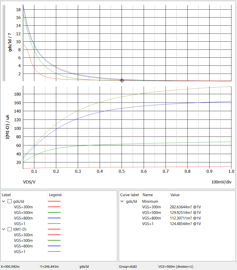This screenshot has width=237, height=270.
Task: Click the Value column header
Action: 174,195
